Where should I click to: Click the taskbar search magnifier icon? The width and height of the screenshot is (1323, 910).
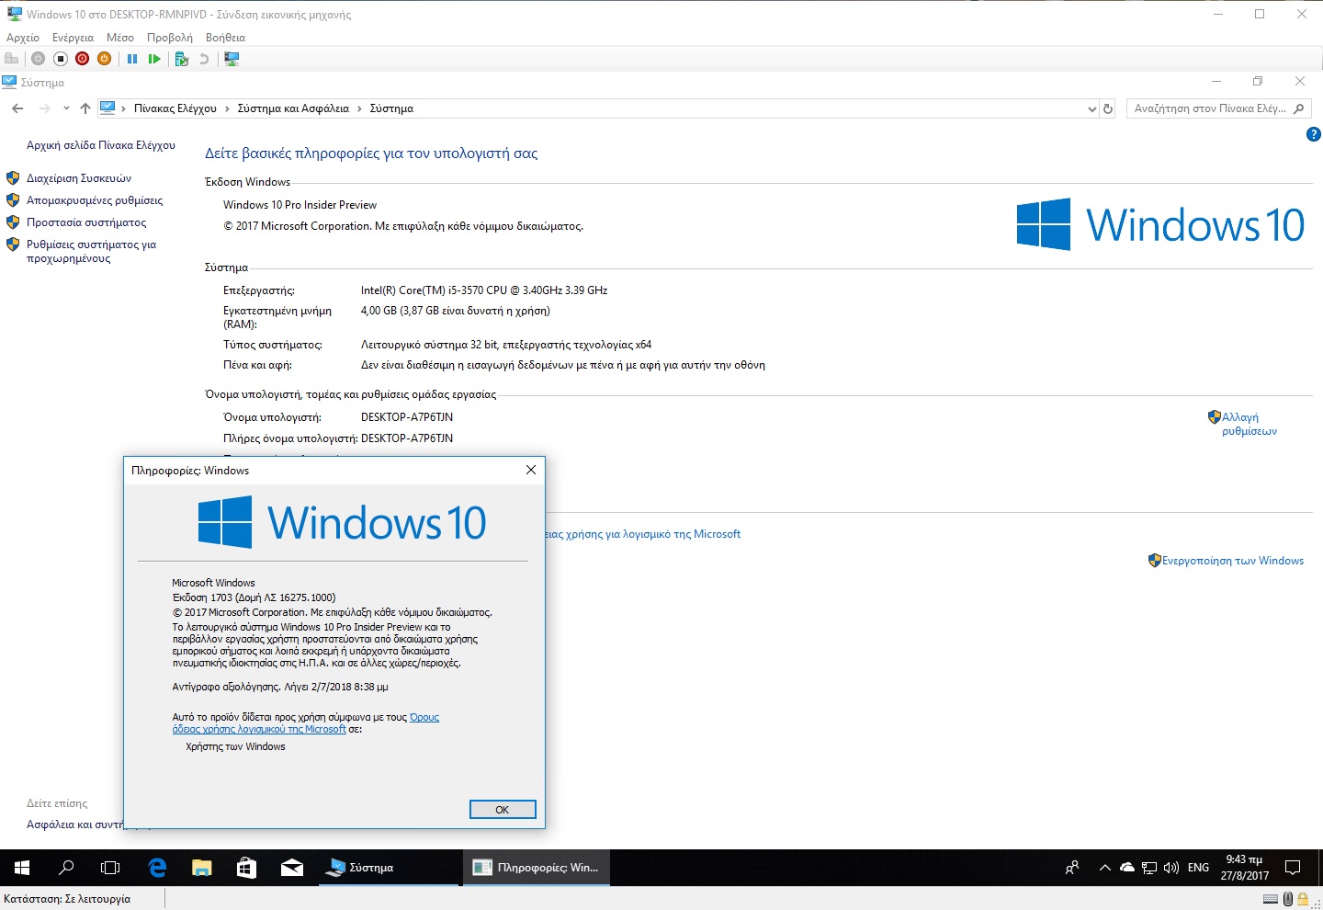(x=66, y=868)
